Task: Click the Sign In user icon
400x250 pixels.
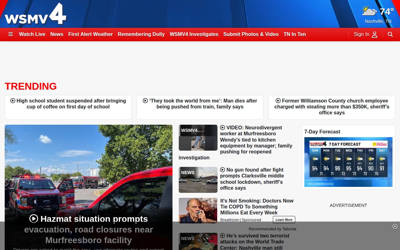Action: point(375,34)
